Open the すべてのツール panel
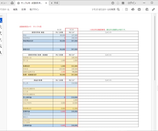Viewport: 158px width, 131px height. [x=4, y=9]
